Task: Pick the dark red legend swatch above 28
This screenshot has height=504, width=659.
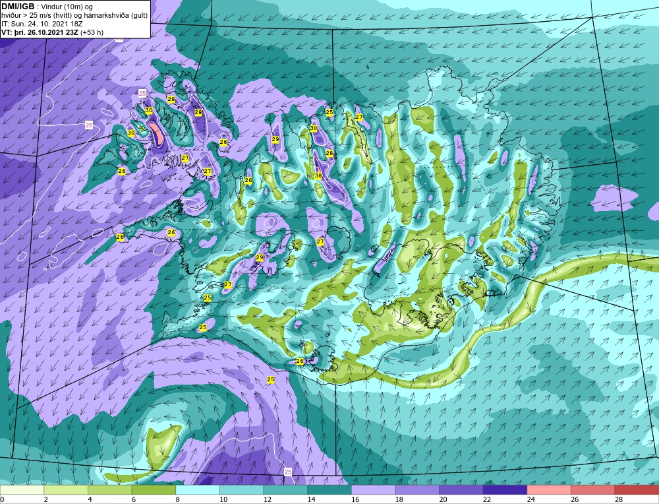Action: tap(637, 490)
